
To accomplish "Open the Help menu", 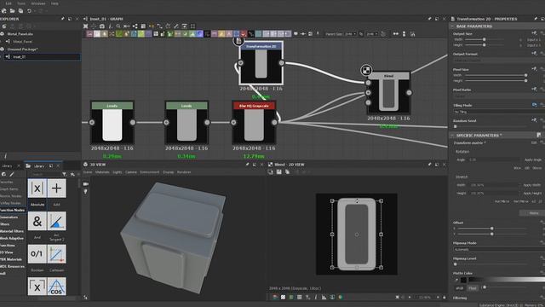I will [54, 3].
